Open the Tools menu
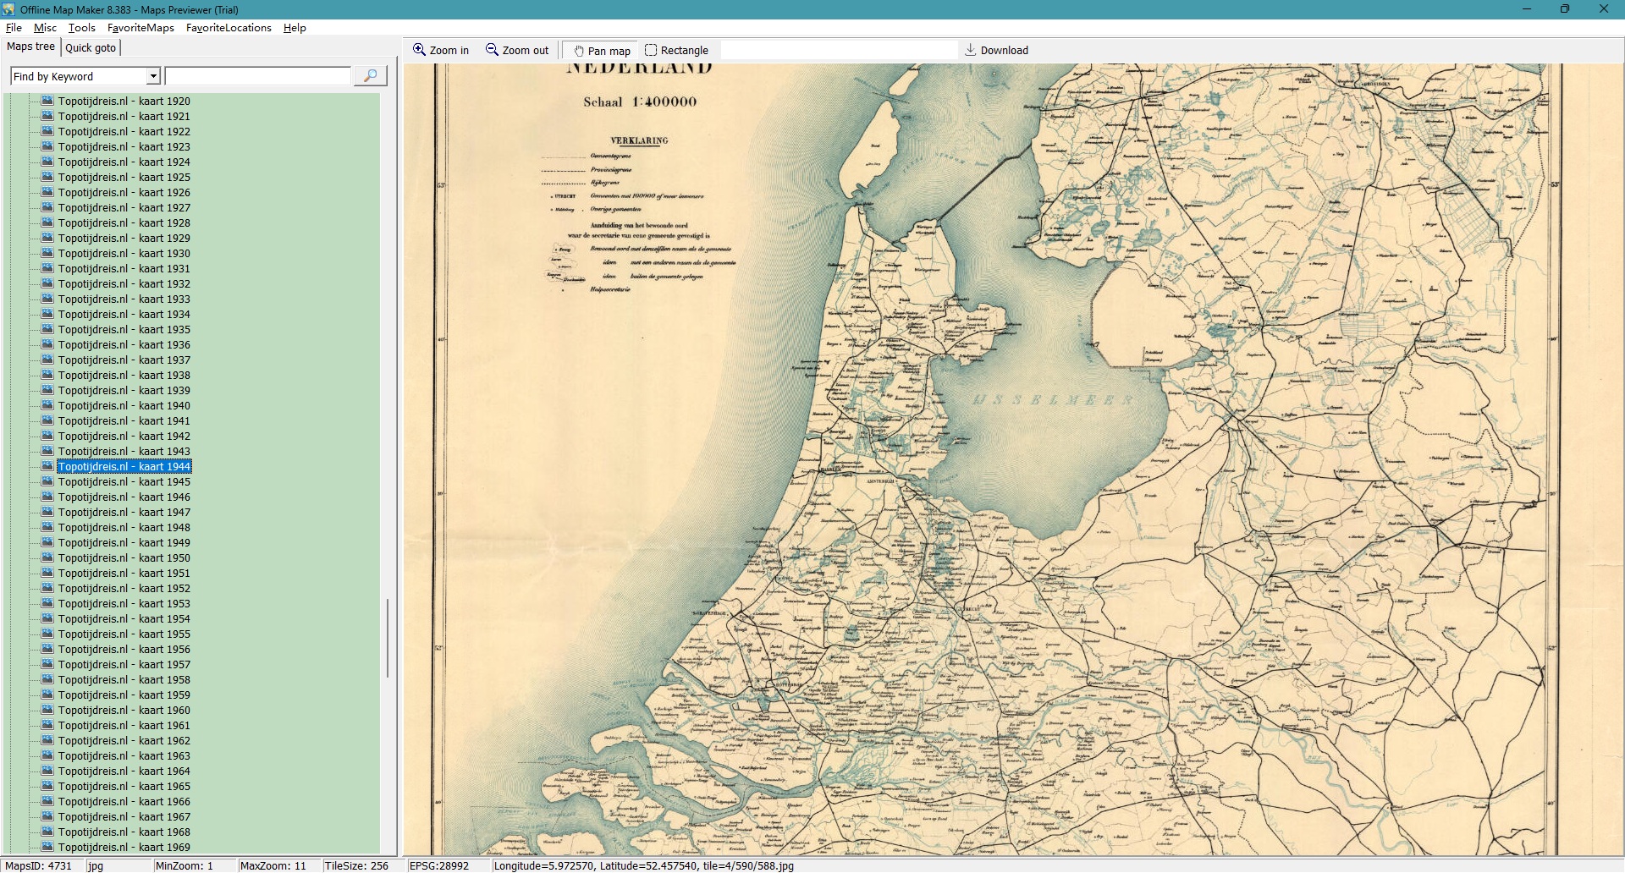Image resolution: width=1625 pixels, height=873 pixels. click(81, 28)
